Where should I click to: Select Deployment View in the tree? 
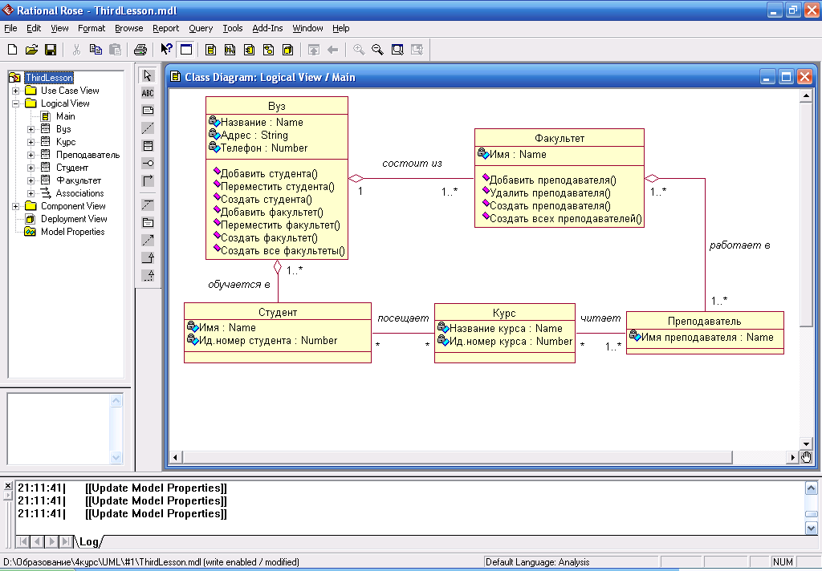tap(74, 219)
